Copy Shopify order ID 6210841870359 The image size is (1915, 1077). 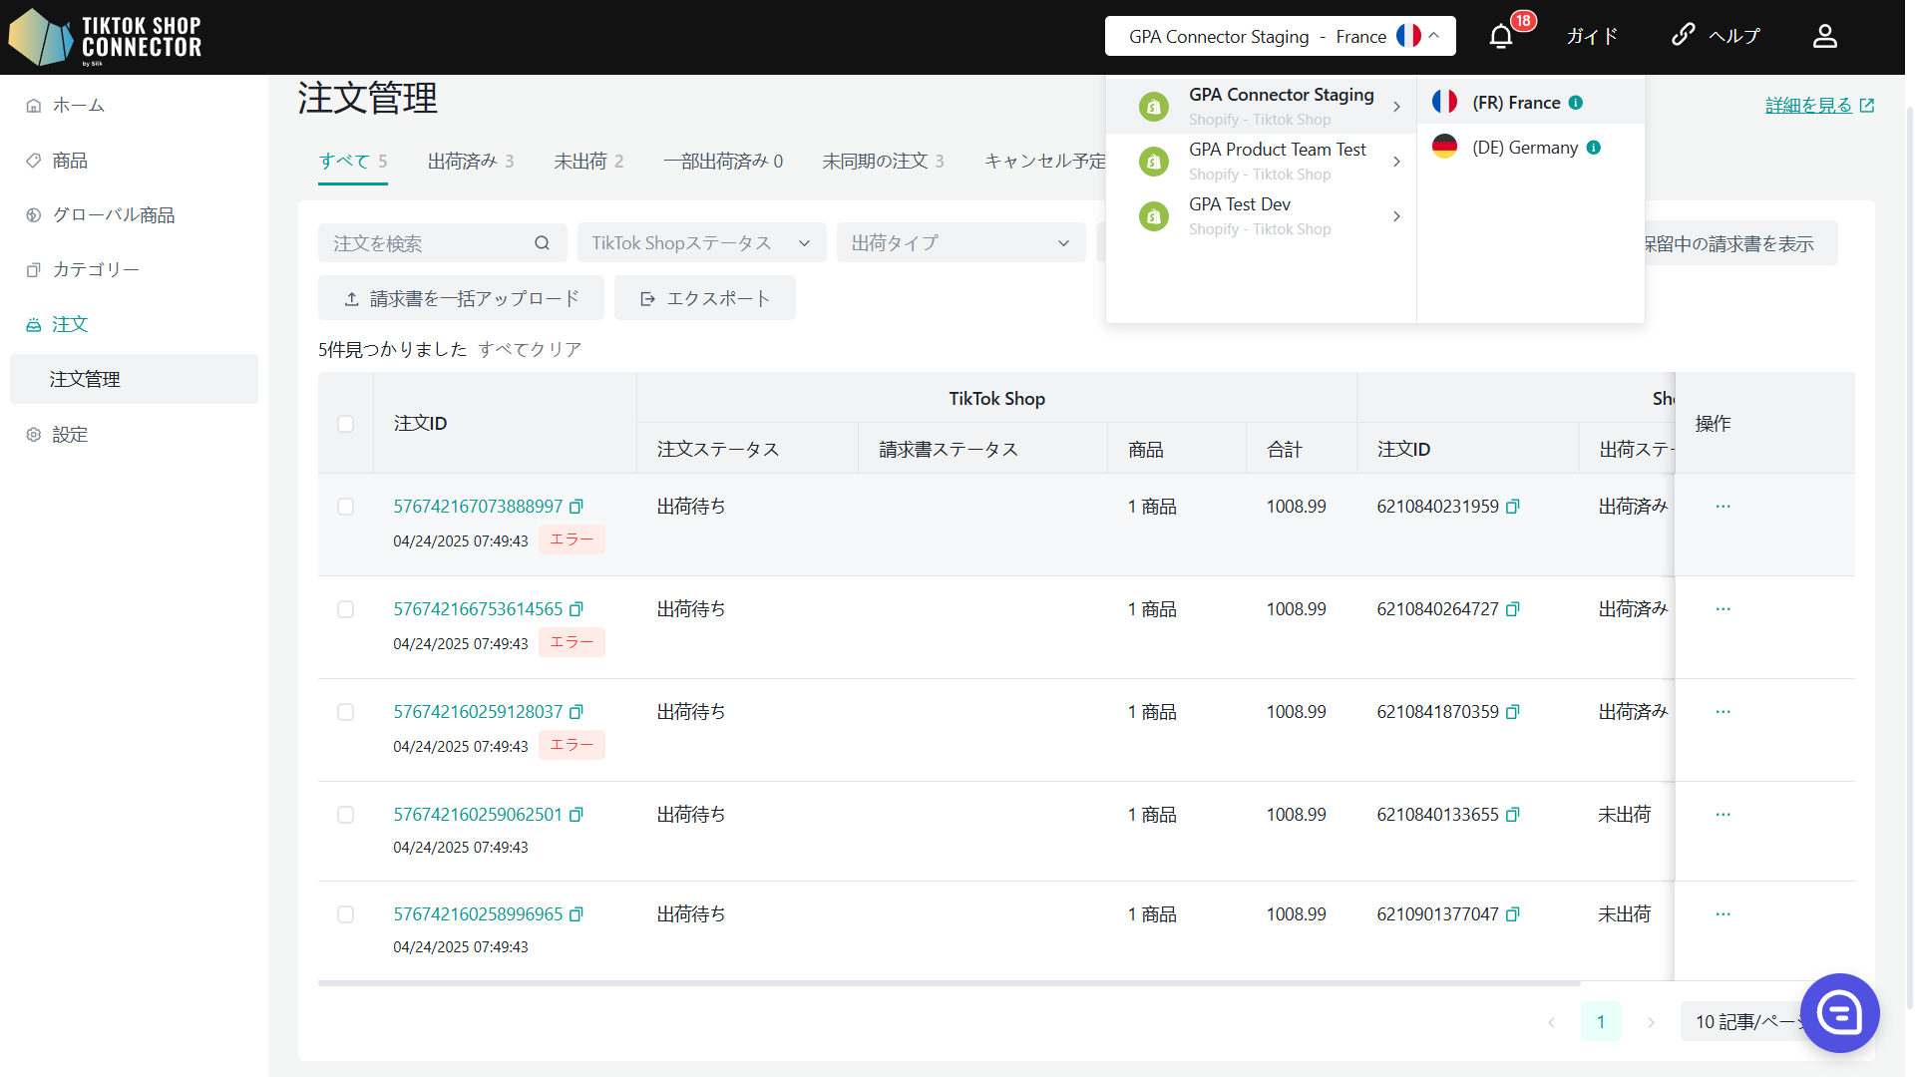1513,712
